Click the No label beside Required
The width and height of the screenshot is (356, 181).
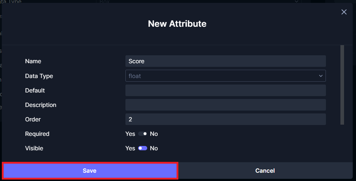coord(154,134)
